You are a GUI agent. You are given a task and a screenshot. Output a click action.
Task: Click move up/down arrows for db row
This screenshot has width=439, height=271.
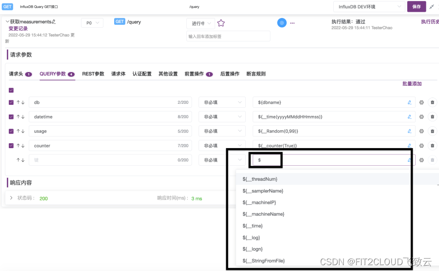coord(20,102)
